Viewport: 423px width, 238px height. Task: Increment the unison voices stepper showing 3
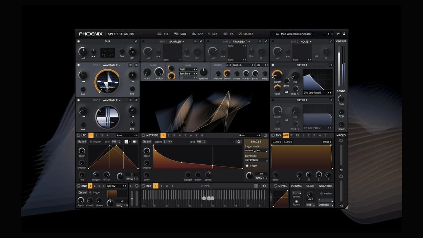(231, 64)
